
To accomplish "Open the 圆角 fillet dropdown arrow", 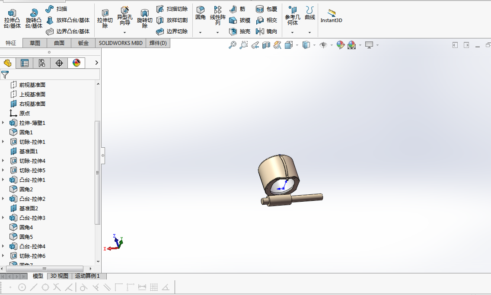I will tap(201, 32).
